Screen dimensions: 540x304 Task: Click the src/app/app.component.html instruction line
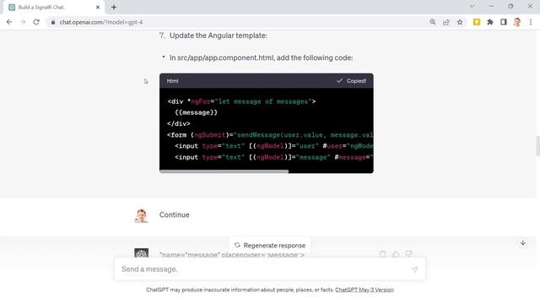[261, 58]
